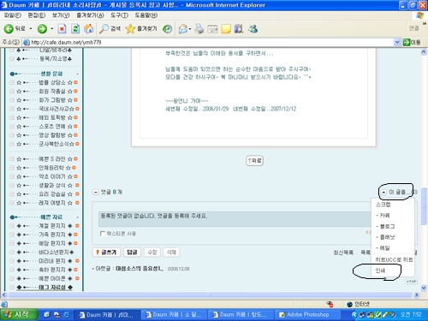Click the 삭제 delete button

tap(171, 253)
